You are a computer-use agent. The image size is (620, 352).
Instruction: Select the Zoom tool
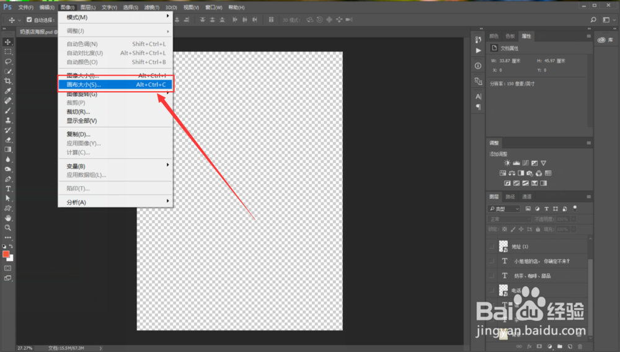[8, 228]
